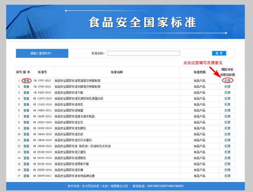Open 查看 for GB 19646-2010 row
Screen dimensions: 253x192
pos(26,146)
